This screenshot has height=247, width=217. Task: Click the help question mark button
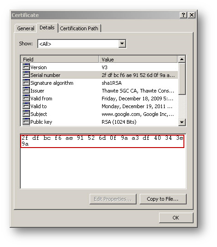tap(183, 15)
